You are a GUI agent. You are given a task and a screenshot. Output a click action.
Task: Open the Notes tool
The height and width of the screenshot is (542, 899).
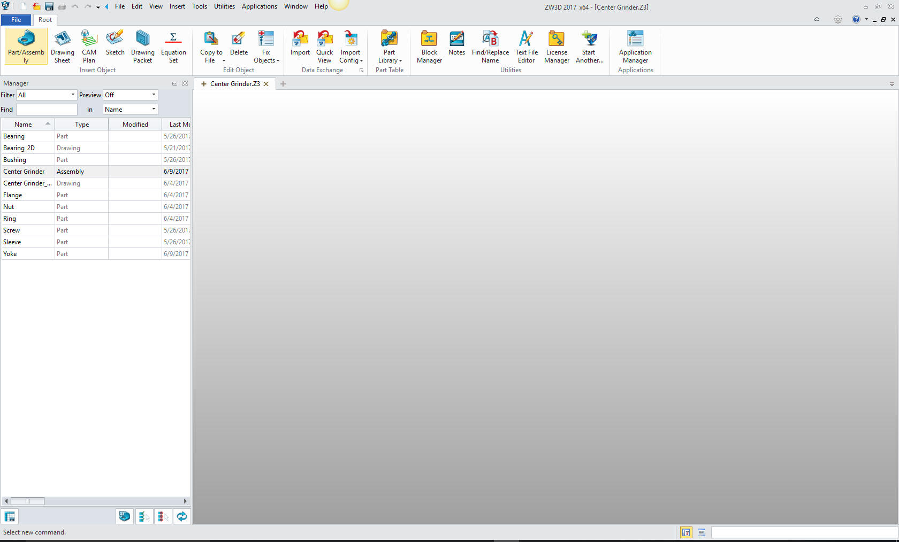coord(456,43)
